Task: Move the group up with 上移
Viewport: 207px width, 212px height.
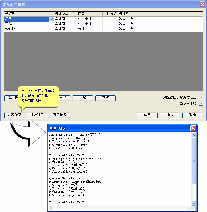Action: pos(83,98)
